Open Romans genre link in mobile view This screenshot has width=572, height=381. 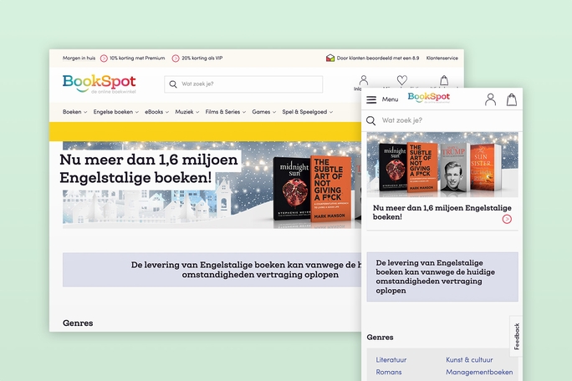click(389, 373)
